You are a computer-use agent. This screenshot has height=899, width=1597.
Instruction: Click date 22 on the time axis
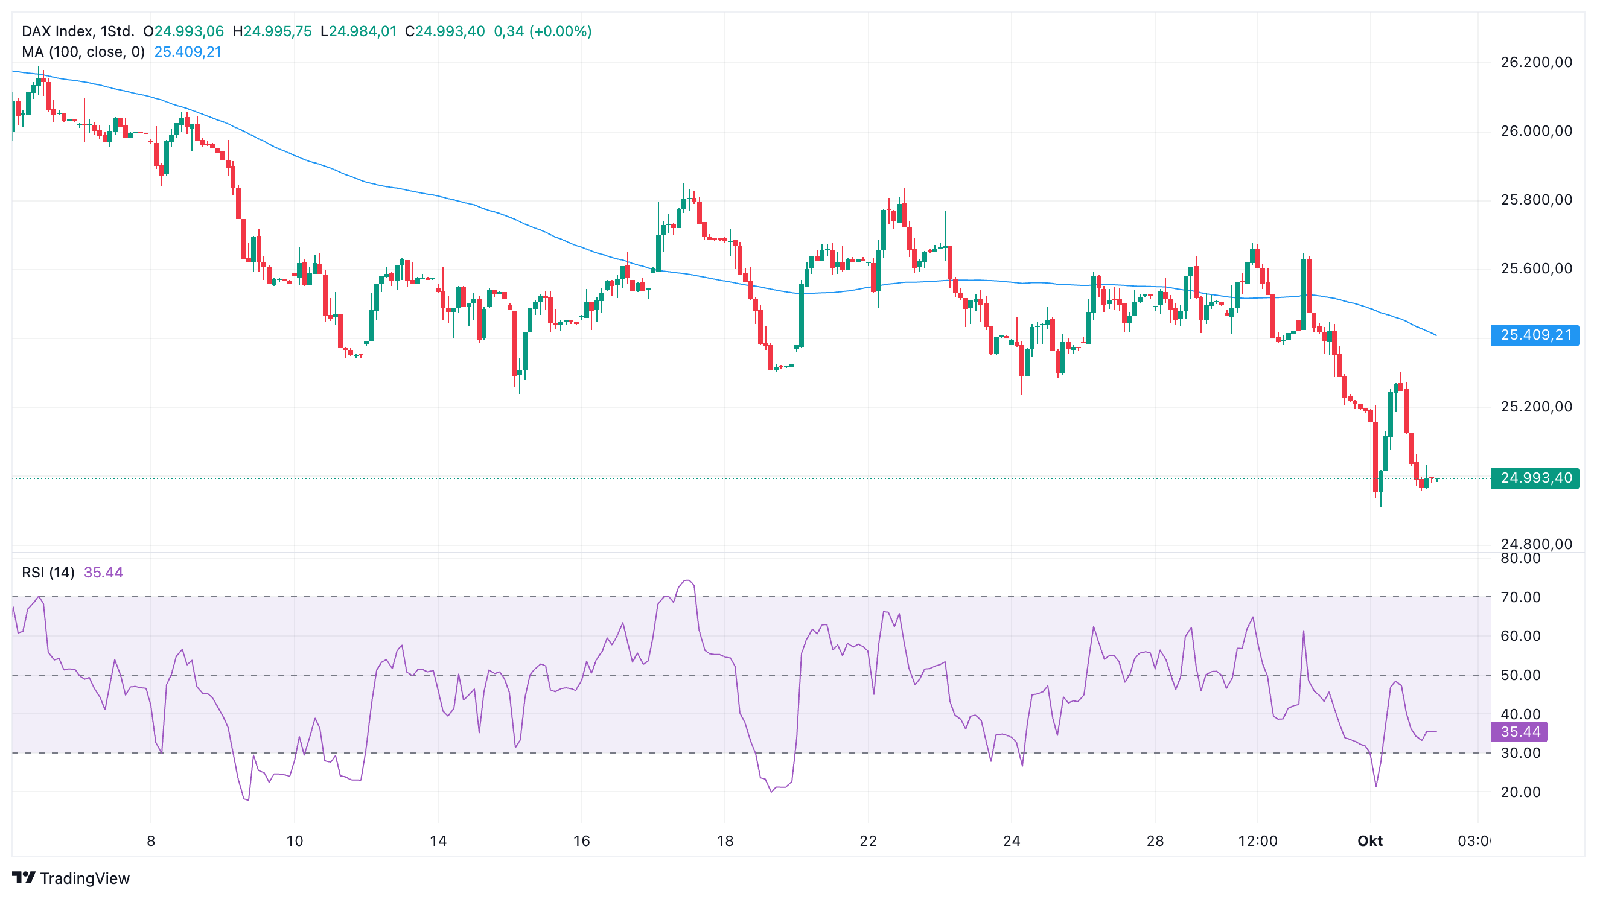[x=869, y=840]
